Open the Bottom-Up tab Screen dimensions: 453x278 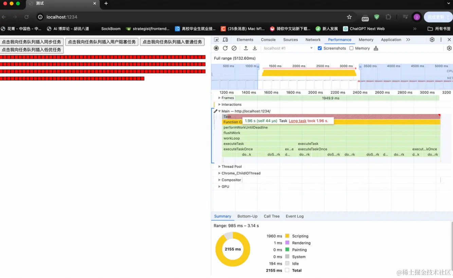(247, 216)
